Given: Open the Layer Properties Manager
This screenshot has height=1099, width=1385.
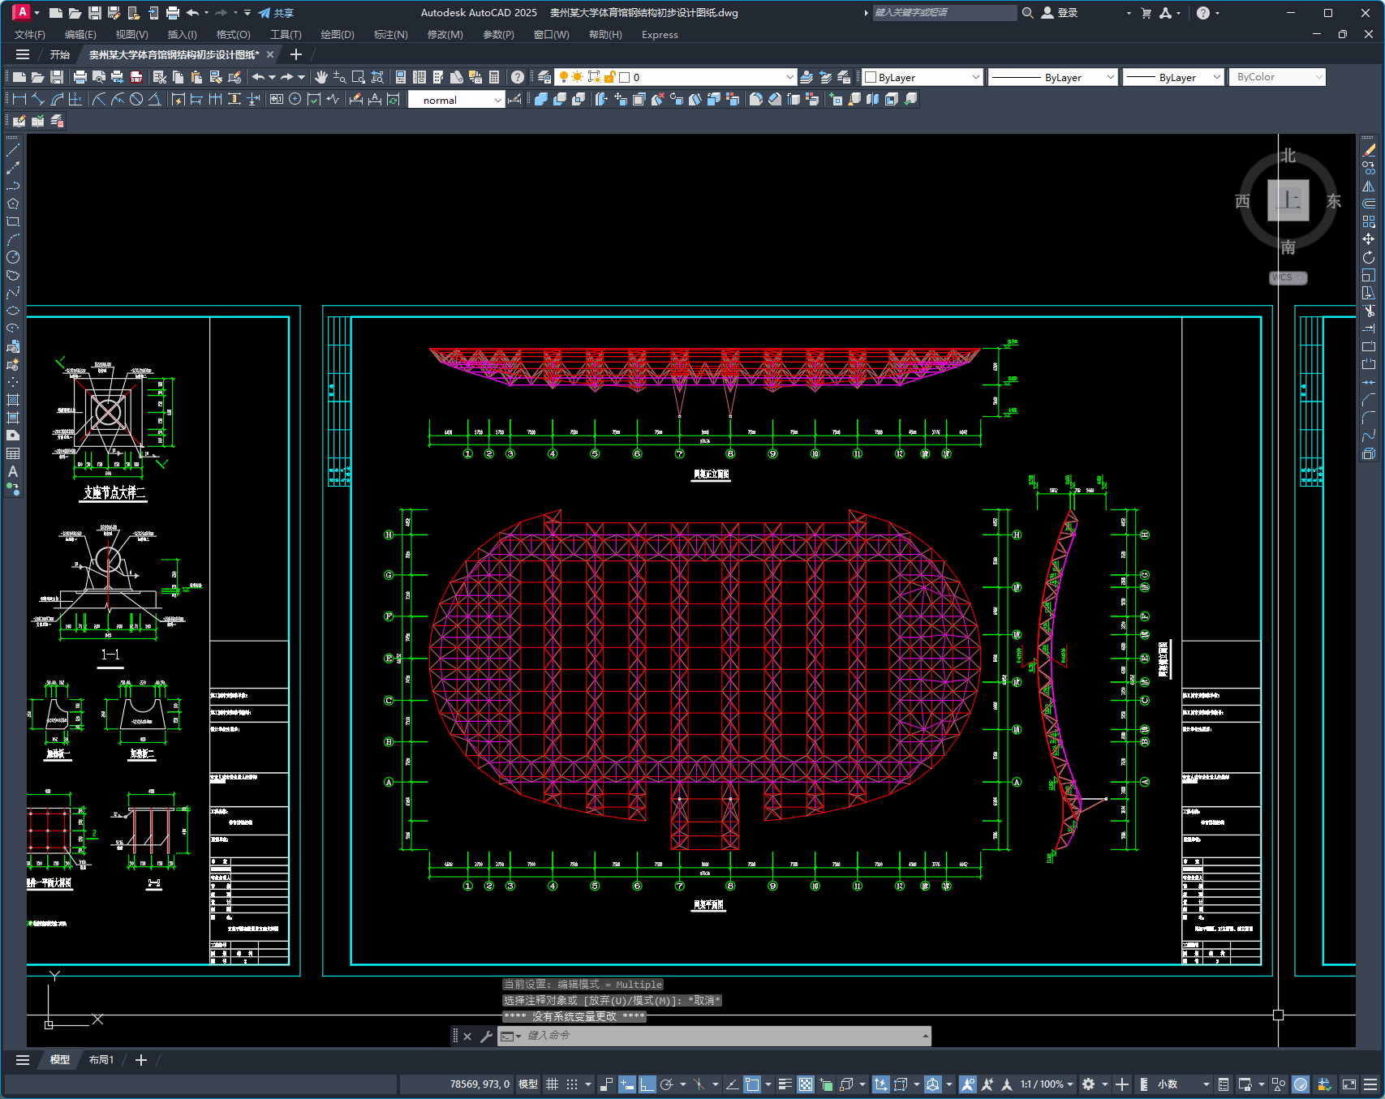Looking at the screenshot, I should 544,77.
